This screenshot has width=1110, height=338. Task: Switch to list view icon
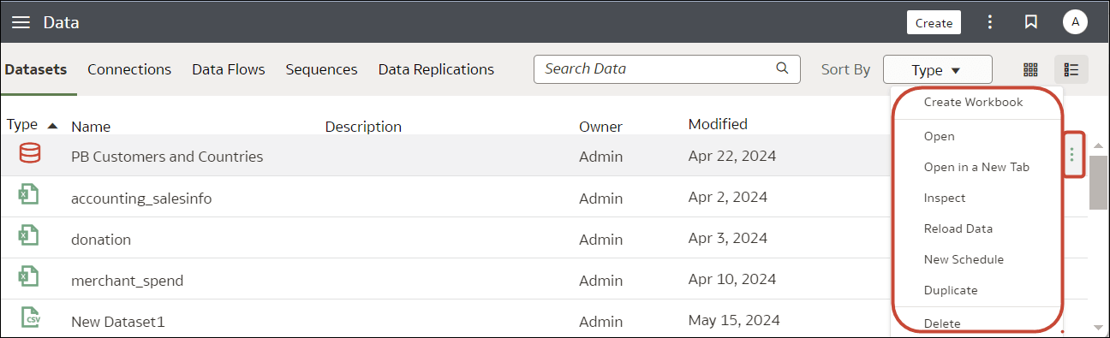[1071, 70]
